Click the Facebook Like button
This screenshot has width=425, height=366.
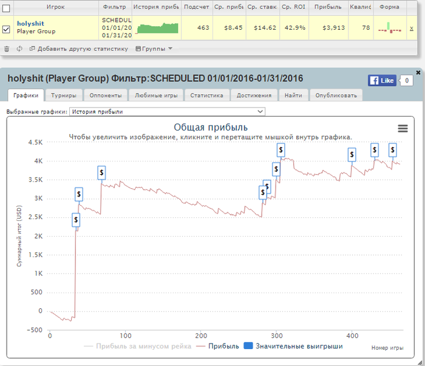coord(382,81)
